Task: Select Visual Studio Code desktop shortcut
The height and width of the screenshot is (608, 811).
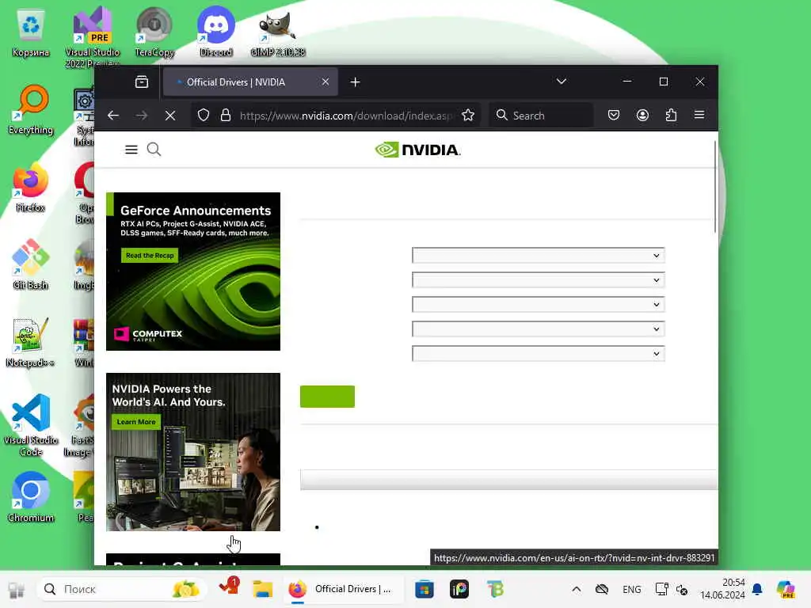Action: coord(31,426)
